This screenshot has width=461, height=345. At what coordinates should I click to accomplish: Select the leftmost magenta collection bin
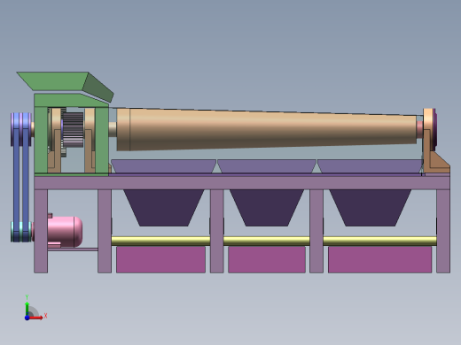pyautogui.click(x=160, y=259)
